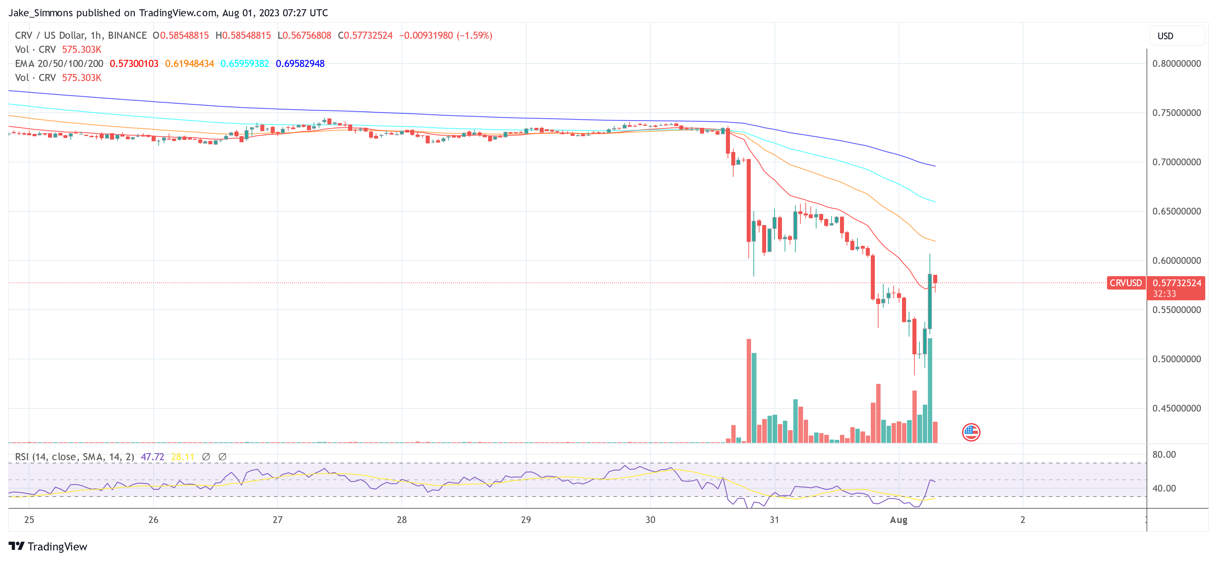Click the tallest red volume bar near the 31st
The width and height of the screenshot is (1217, 561).
point(749,390)
